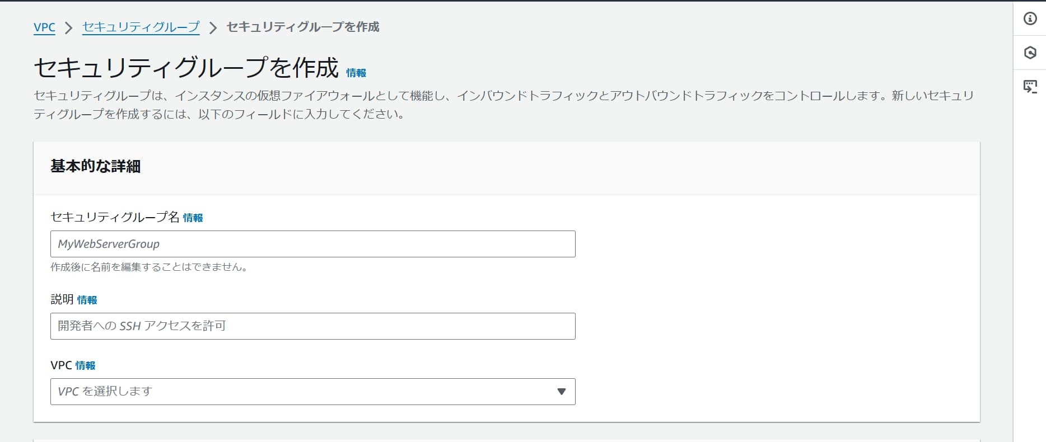Open 情報 link next to 説明 label
The width and height of the screenshot is (1046, 442).
[x=87, y=300]
